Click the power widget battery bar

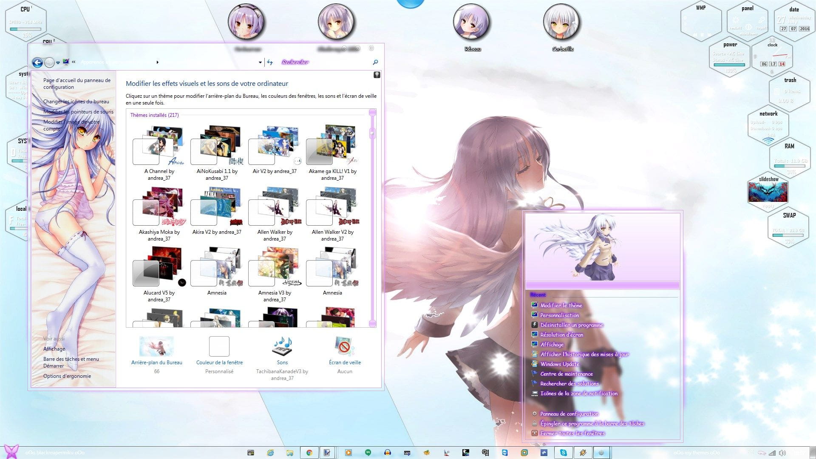(729, 65)
